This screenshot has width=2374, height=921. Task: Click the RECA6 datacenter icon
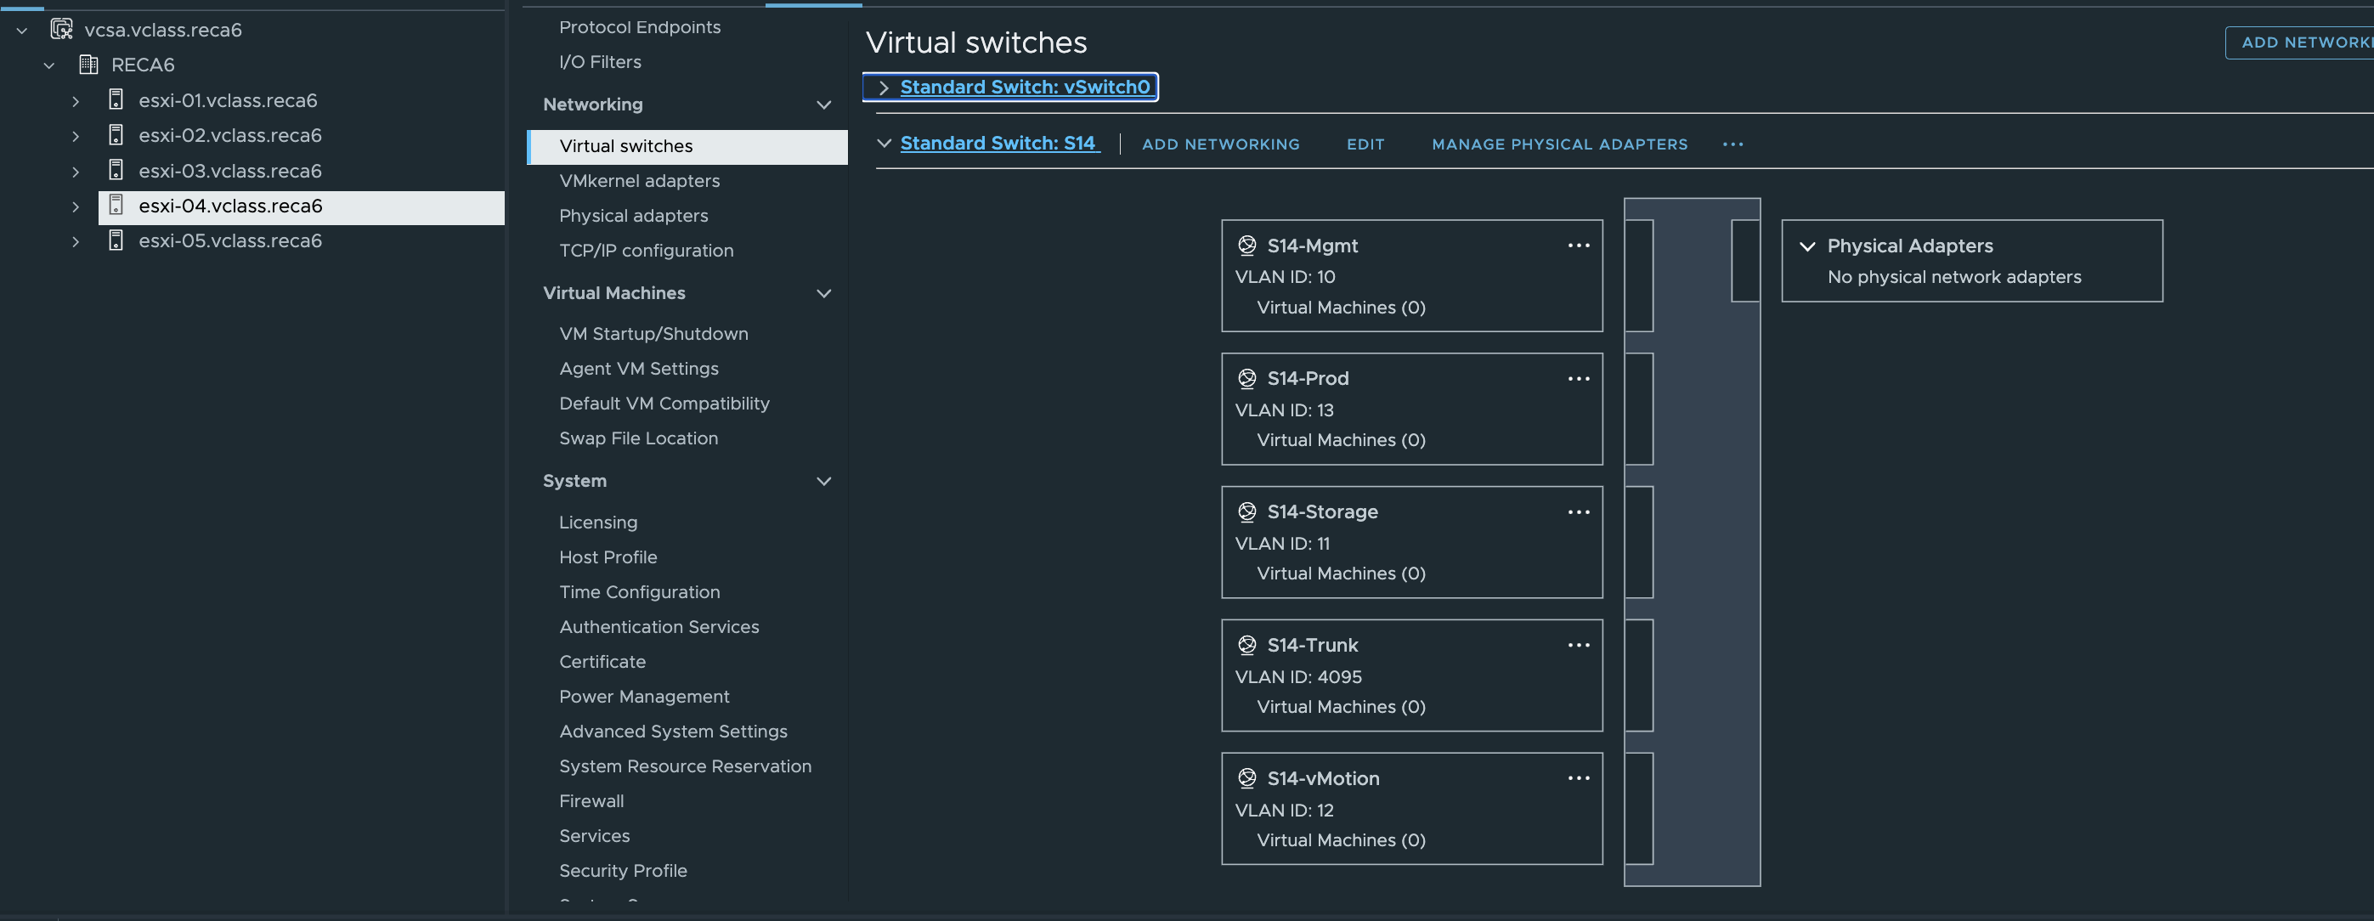[88, 65]
